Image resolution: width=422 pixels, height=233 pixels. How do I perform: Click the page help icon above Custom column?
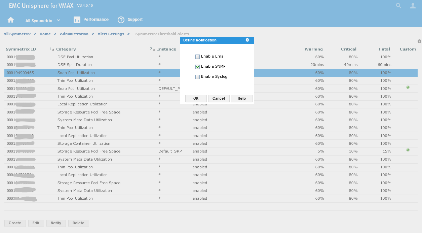pos(419,41)
